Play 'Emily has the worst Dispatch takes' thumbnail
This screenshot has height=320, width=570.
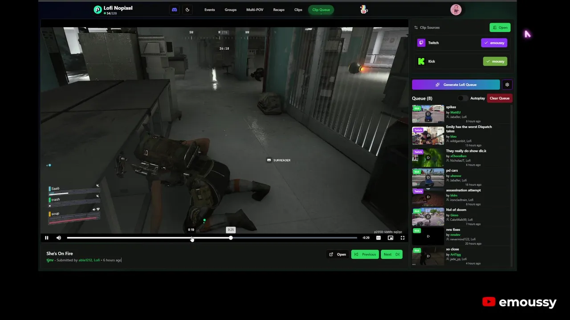tap(428, 136)
